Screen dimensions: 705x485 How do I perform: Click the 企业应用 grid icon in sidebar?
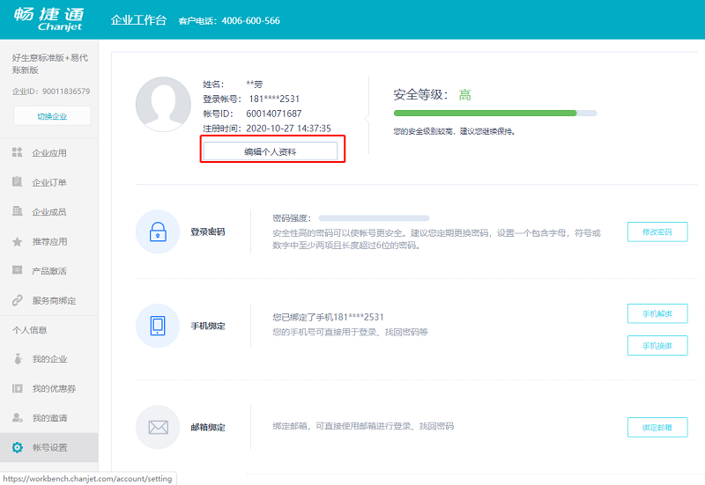coord(17,152)
